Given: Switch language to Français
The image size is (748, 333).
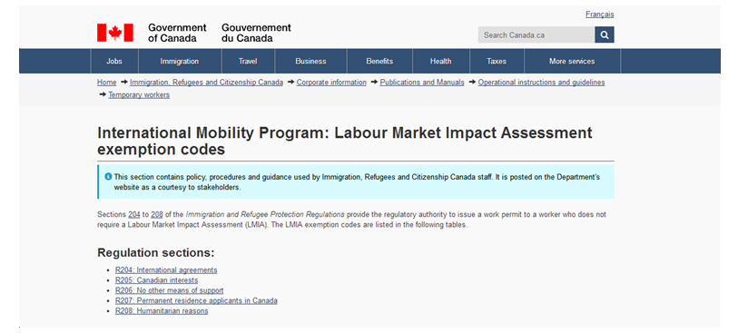Looking at the screenshot, I should (600, 15).
